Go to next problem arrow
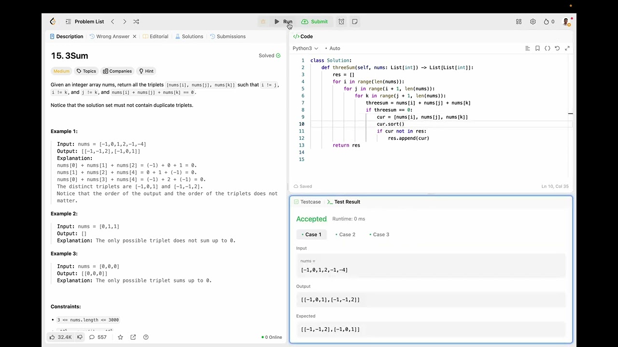618x347 pixels. 125,21
